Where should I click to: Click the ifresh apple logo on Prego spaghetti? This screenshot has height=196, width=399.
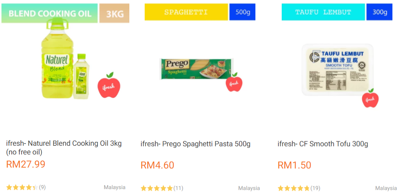[234, 83]
